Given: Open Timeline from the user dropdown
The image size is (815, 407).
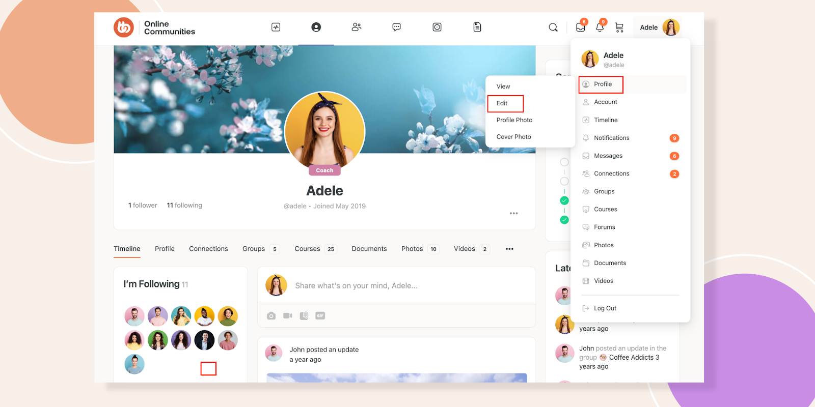Looking at the screenshot, I should pyautogui.click(x=606, y=120).
